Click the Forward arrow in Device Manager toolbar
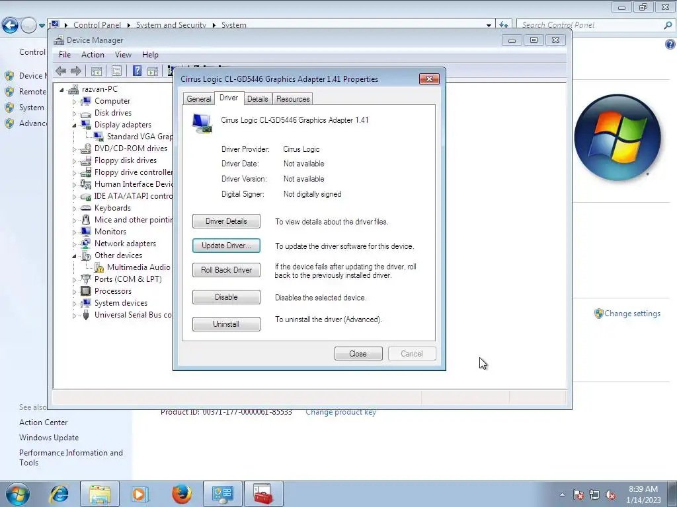 (x=76, y=71)
